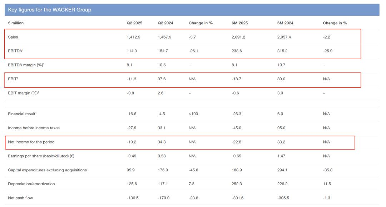Click the Financial result value '-4.5'
The image size is (386, 207).
tap(161, 114)
